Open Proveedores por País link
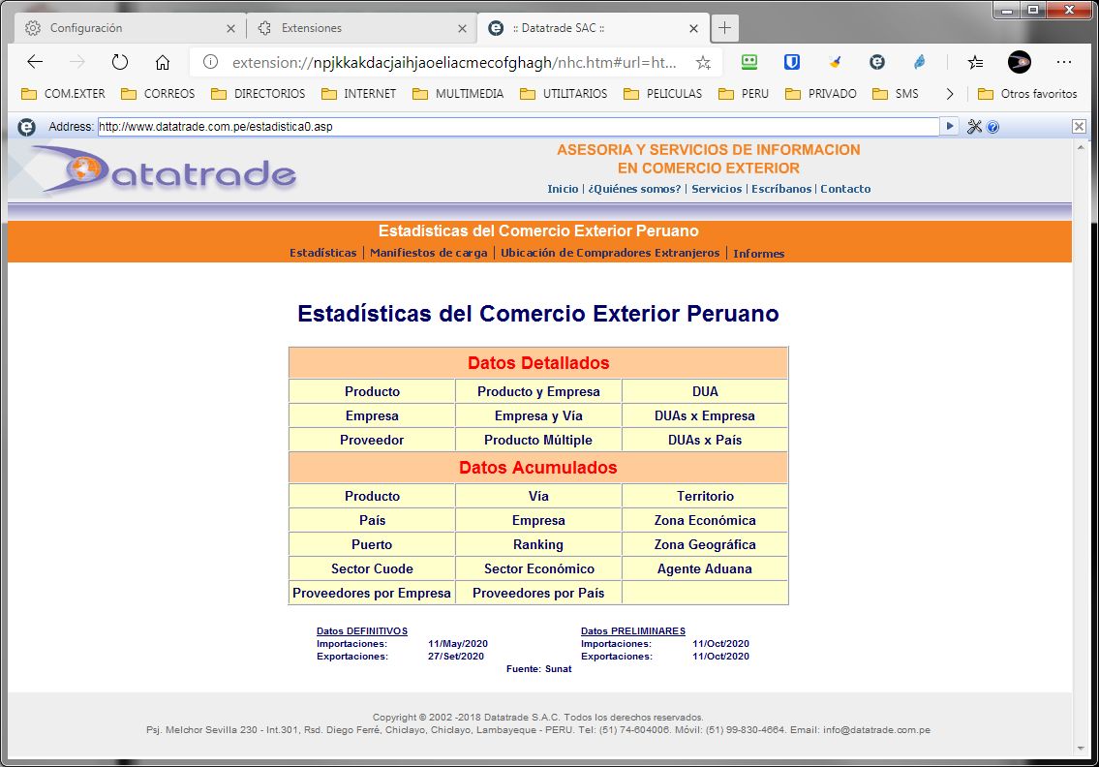The image size is (1099, 767). coord(538,593)
